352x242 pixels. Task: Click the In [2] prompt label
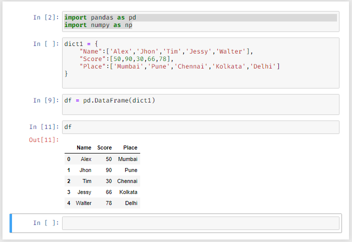pos(46,17)
